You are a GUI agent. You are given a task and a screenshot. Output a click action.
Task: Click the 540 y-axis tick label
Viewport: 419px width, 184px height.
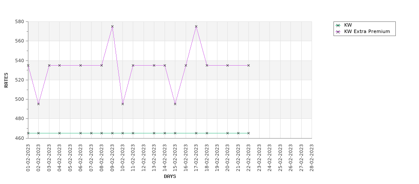coord(20,60)
